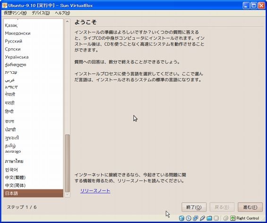267x223 pixels.
Task: Select ਪੰਜਾਬੀ in the language list
Action: [x=34, y=130]
